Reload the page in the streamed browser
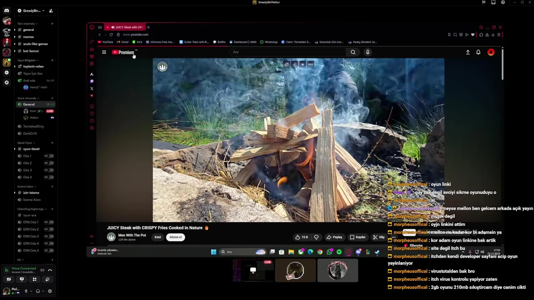This screenshot has width=534, height=300. (x=111, y=35)
